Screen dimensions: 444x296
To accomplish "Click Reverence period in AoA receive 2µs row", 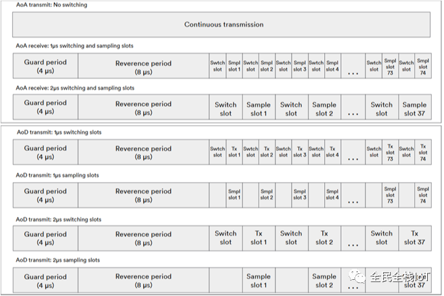I will 143,108.
